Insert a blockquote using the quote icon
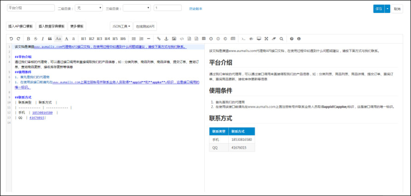411x196 pixels. coord(50,39)
